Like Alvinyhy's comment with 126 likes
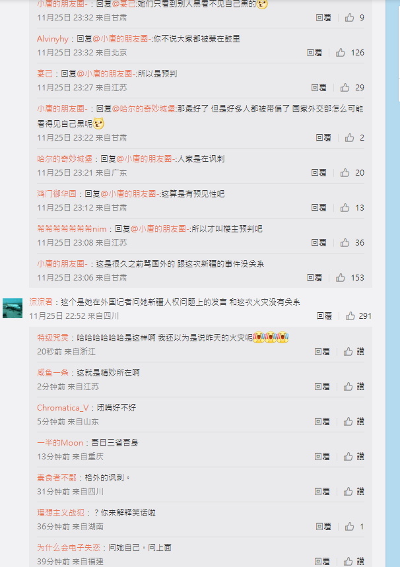Screen dimensions: 400x567 point(341,53)
